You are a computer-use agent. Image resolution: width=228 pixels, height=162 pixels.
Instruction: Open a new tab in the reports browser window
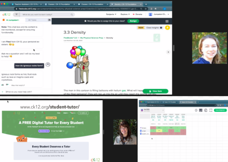(198, 102)
